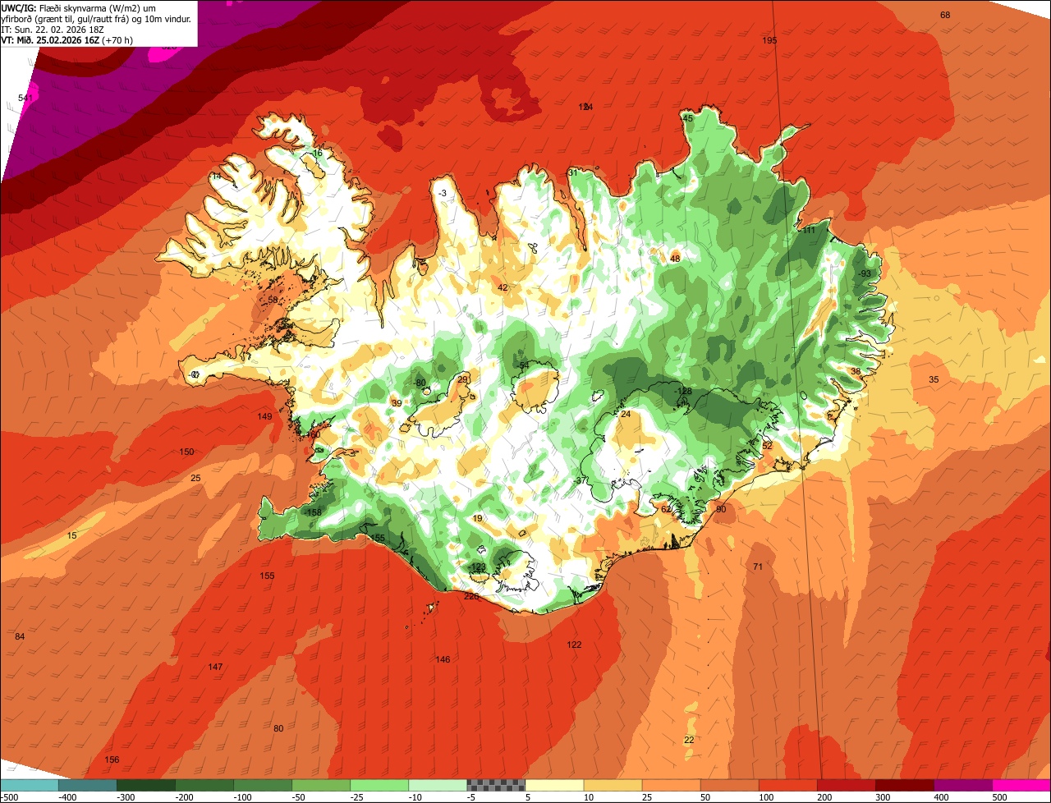Click the light orange 25 to 50 swatch
1051x803 pixels.
pyautogui.click(x=671, y=785)
